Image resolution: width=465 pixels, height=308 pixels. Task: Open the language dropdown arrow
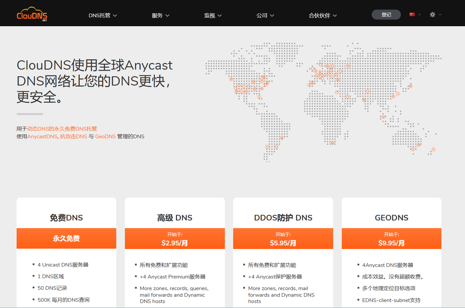point(419,15)
